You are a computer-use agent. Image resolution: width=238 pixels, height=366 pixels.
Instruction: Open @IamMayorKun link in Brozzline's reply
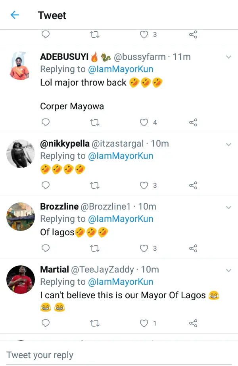121,219
